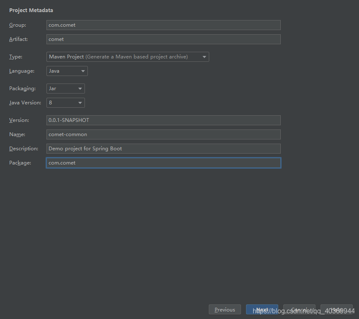The height and width of the screenshot is (319, 359).
Task: Click into the Group text field
Action: click(x=163, y=25)
